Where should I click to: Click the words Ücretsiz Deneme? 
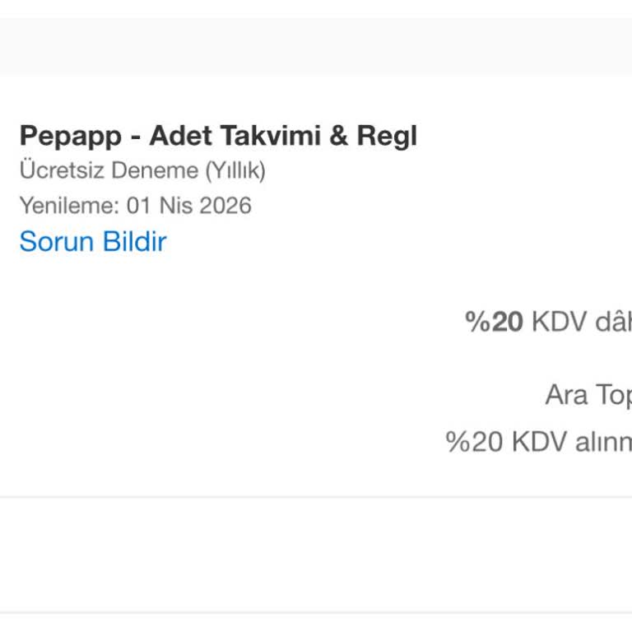(109, 171)
